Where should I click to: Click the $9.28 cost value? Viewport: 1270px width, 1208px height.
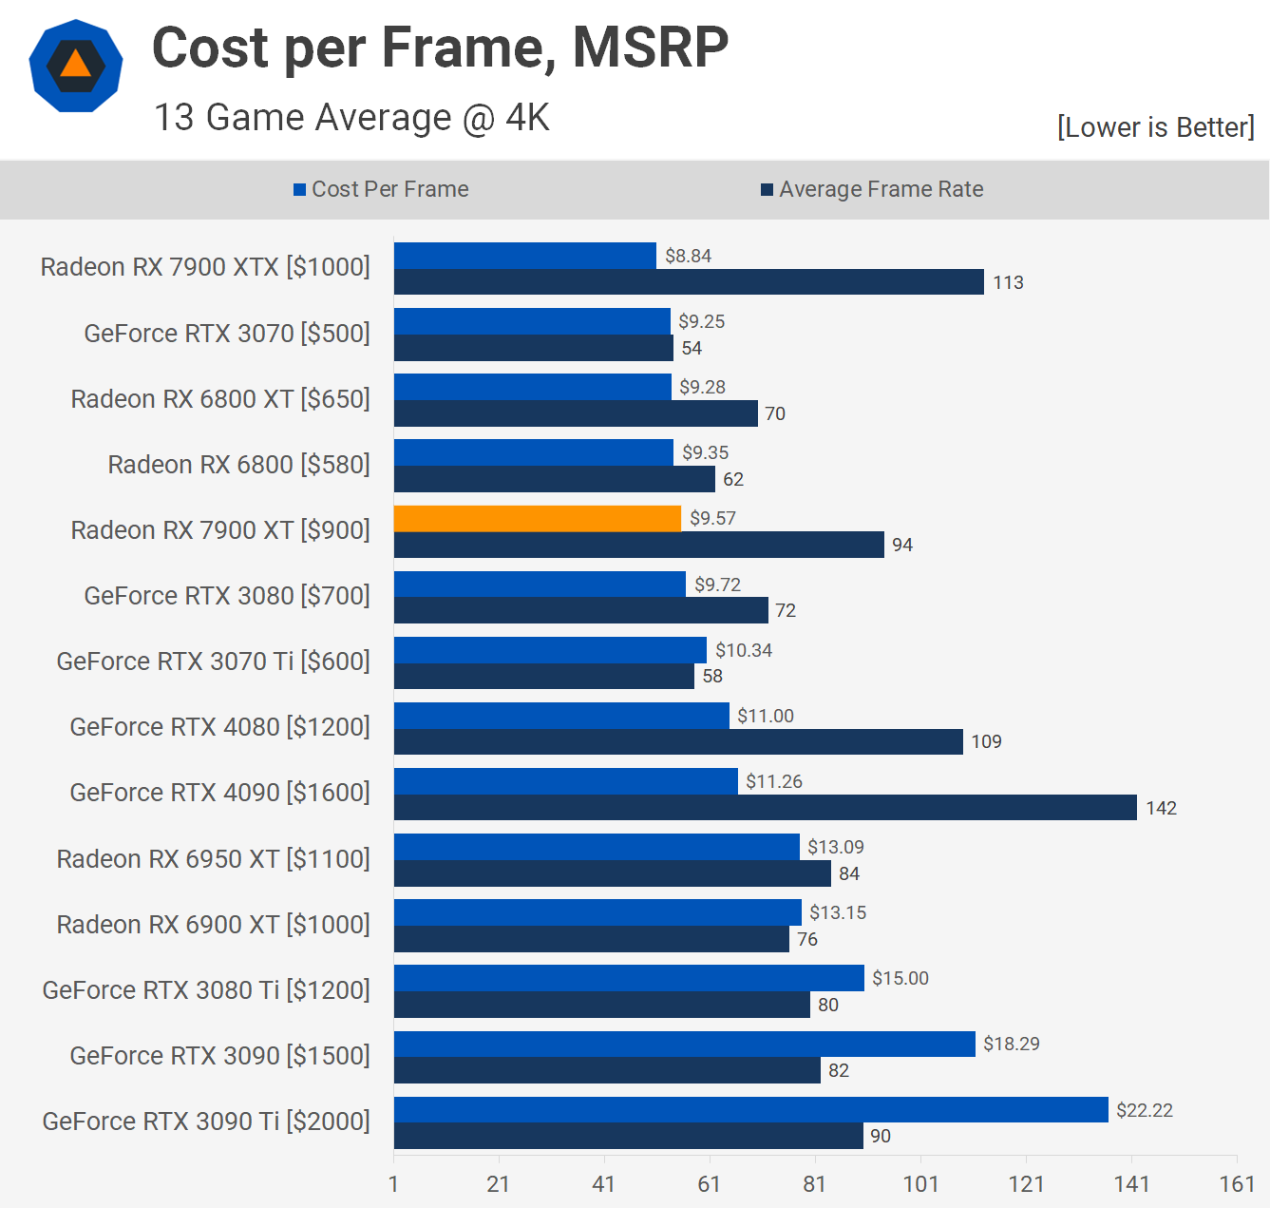(702, 387)
